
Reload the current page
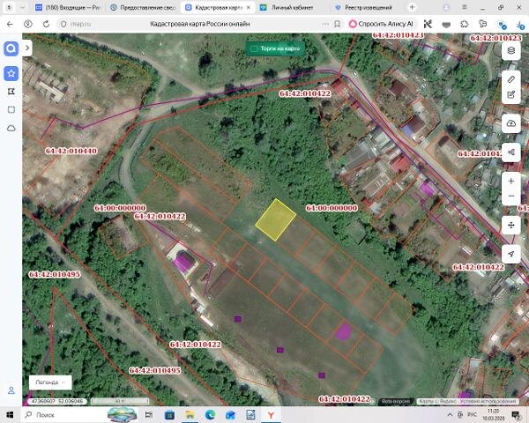tap(46, 24)
